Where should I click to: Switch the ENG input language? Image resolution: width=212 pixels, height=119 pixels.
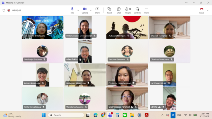(x=179, y=115)
